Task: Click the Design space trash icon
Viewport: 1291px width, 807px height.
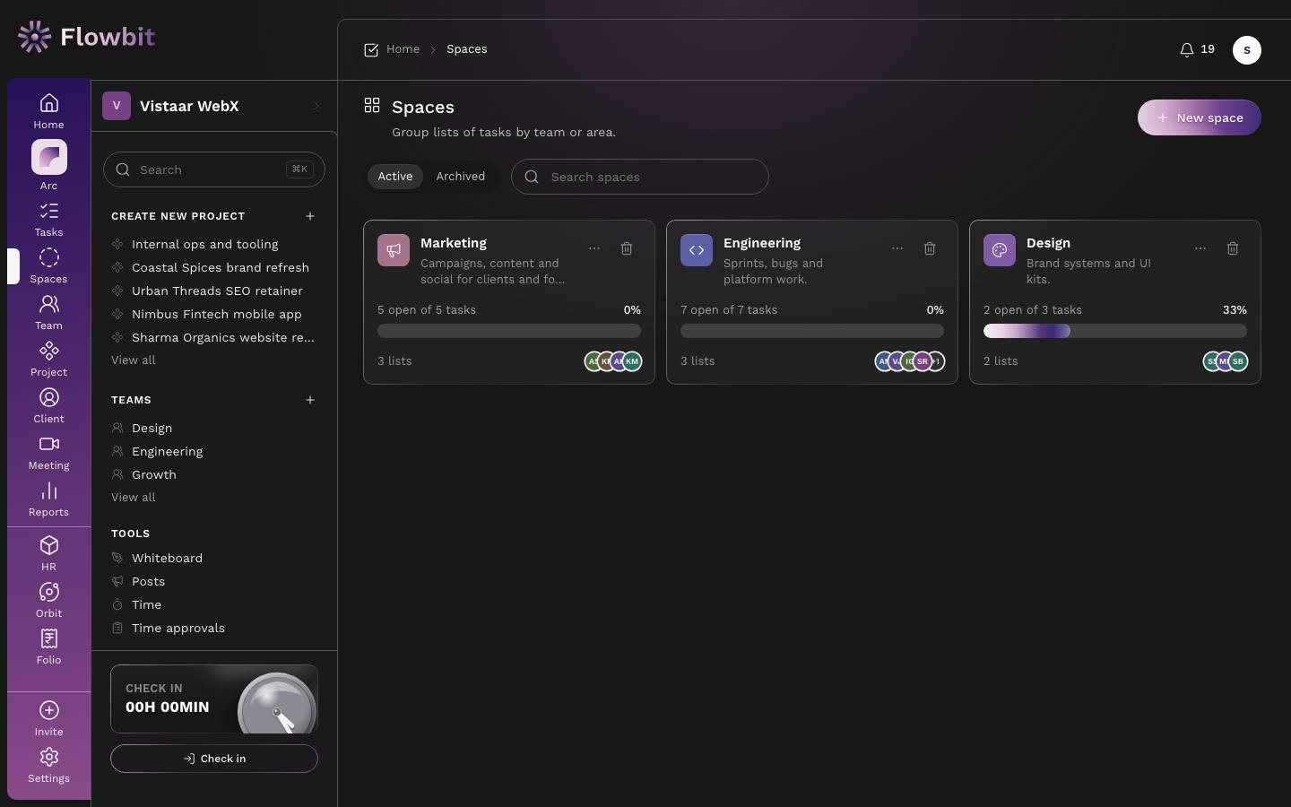Action: coord(1233,248)
